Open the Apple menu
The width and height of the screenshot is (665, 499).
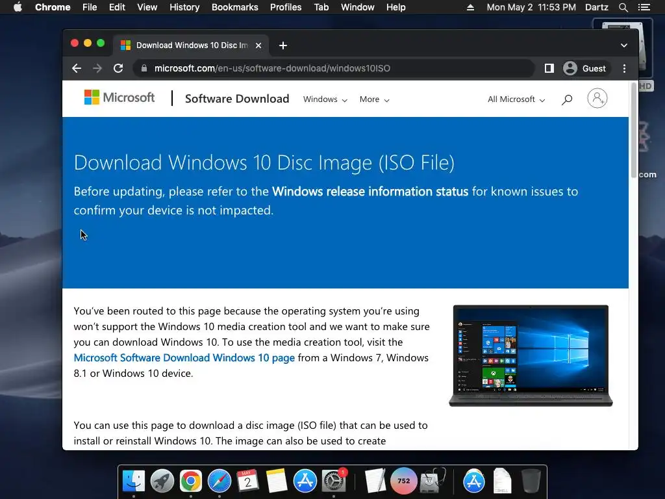click(x=18, y=7)
